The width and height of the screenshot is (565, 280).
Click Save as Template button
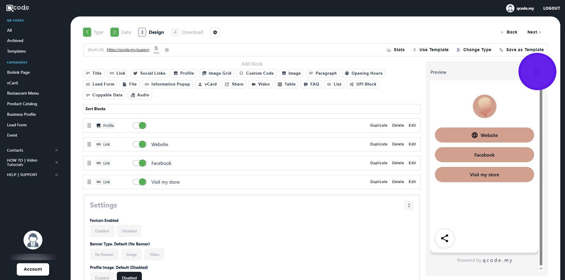[521, 50]
